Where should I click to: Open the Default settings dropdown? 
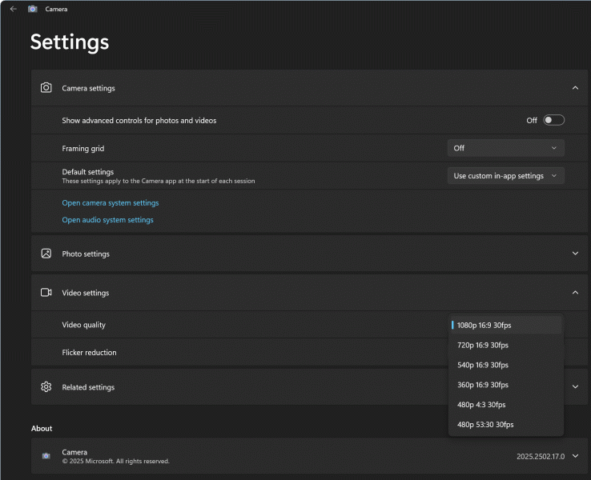505,176
